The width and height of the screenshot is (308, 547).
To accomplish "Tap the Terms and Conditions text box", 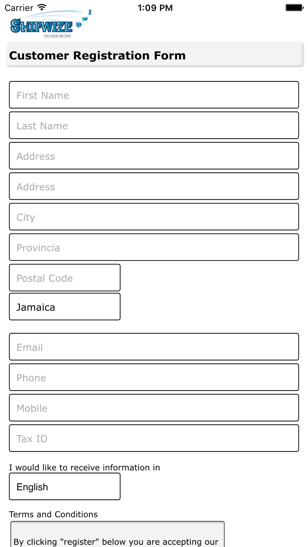I will point(117,534).
